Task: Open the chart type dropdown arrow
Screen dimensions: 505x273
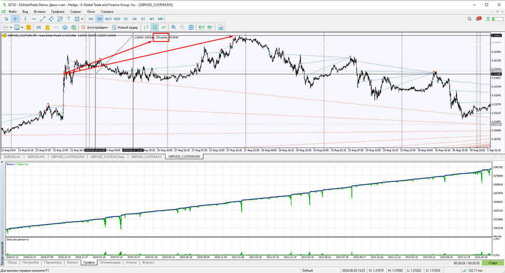Action: tap(10, 28)
